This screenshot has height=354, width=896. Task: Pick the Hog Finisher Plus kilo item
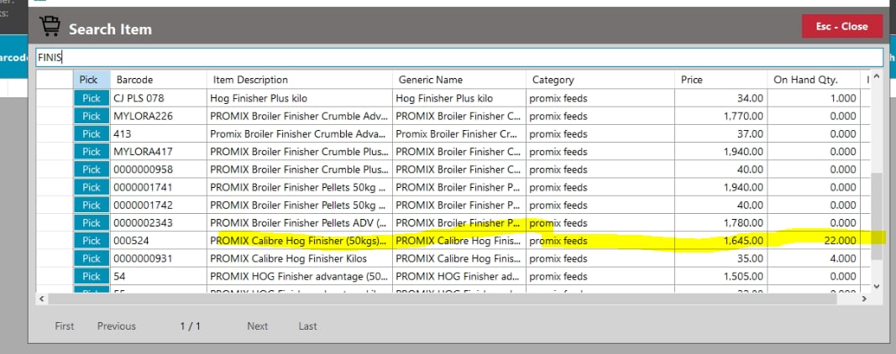tap(91, 98)
